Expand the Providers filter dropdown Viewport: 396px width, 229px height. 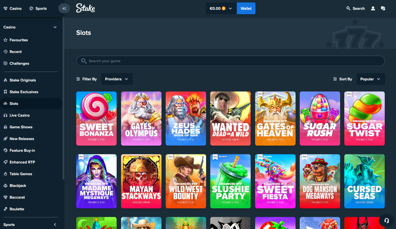coord(117,79)
